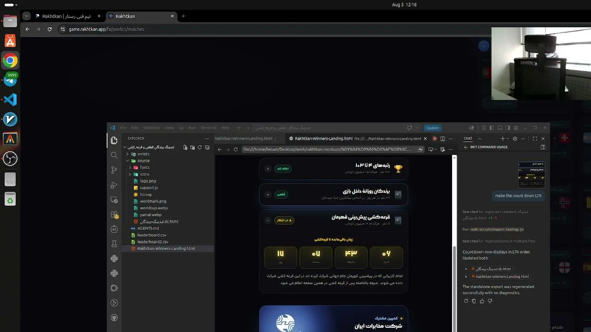
Task: Open the Source Control view
Action: pos(114,170)
